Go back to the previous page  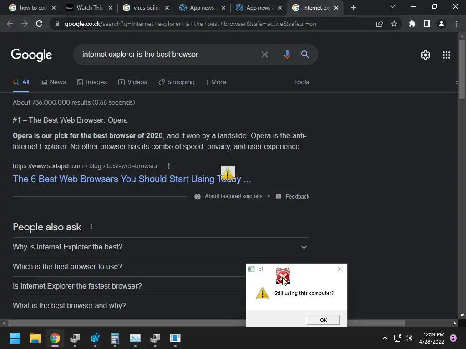click(10, 24)
